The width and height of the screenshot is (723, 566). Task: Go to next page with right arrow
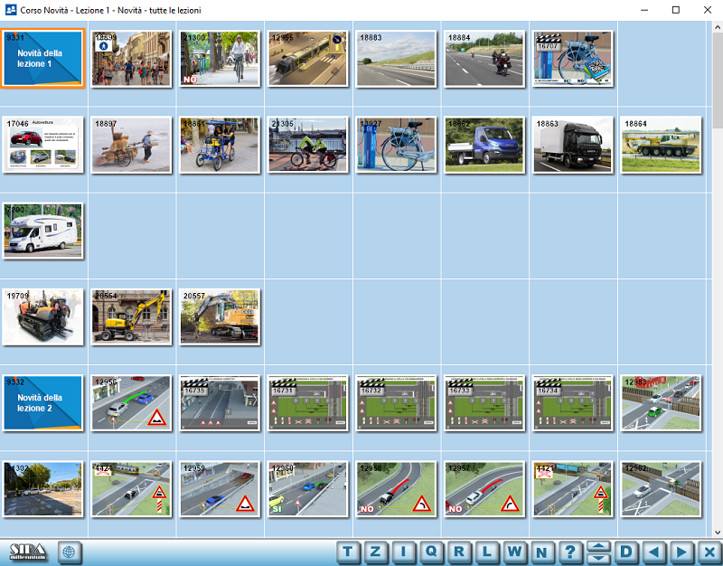pos(682,552)
